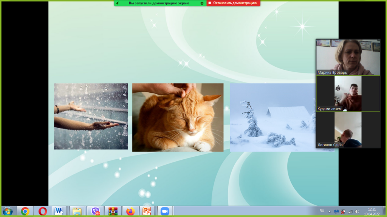Open Google Chrome from the taskbar
Image resolution: width=387 pixels, height=217 pixels.
(x=25, y=211)
